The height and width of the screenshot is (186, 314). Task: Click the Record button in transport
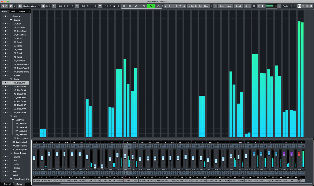coord(158,6)
